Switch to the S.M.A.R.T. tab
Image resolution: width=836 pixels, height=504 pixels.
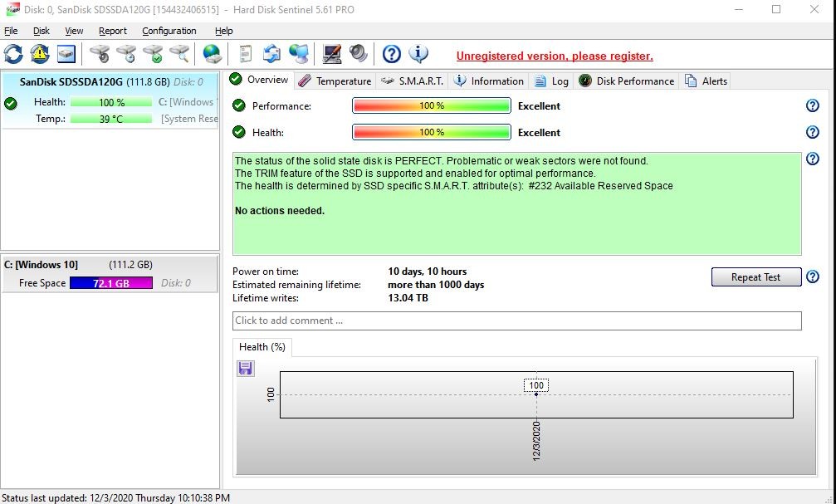click(413, 81)
